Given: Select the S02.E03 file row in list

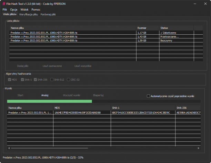Looking at the screenshot, I should [106, 40].
